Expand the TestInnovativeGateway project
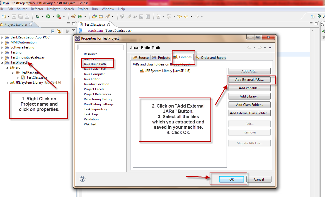This screenshot has width=325, height=197. tap(2, 58)
